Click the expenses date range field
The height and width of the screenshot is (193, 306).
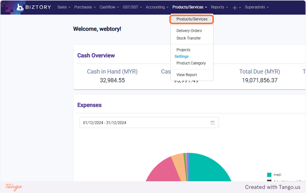coord(149,123)
